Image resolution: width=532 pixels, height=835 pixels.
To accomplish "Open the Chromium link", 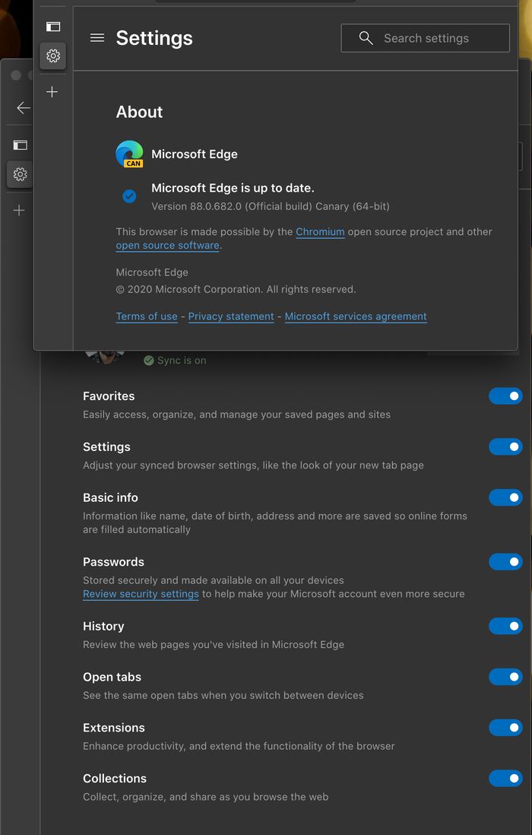I will point(320,232).
